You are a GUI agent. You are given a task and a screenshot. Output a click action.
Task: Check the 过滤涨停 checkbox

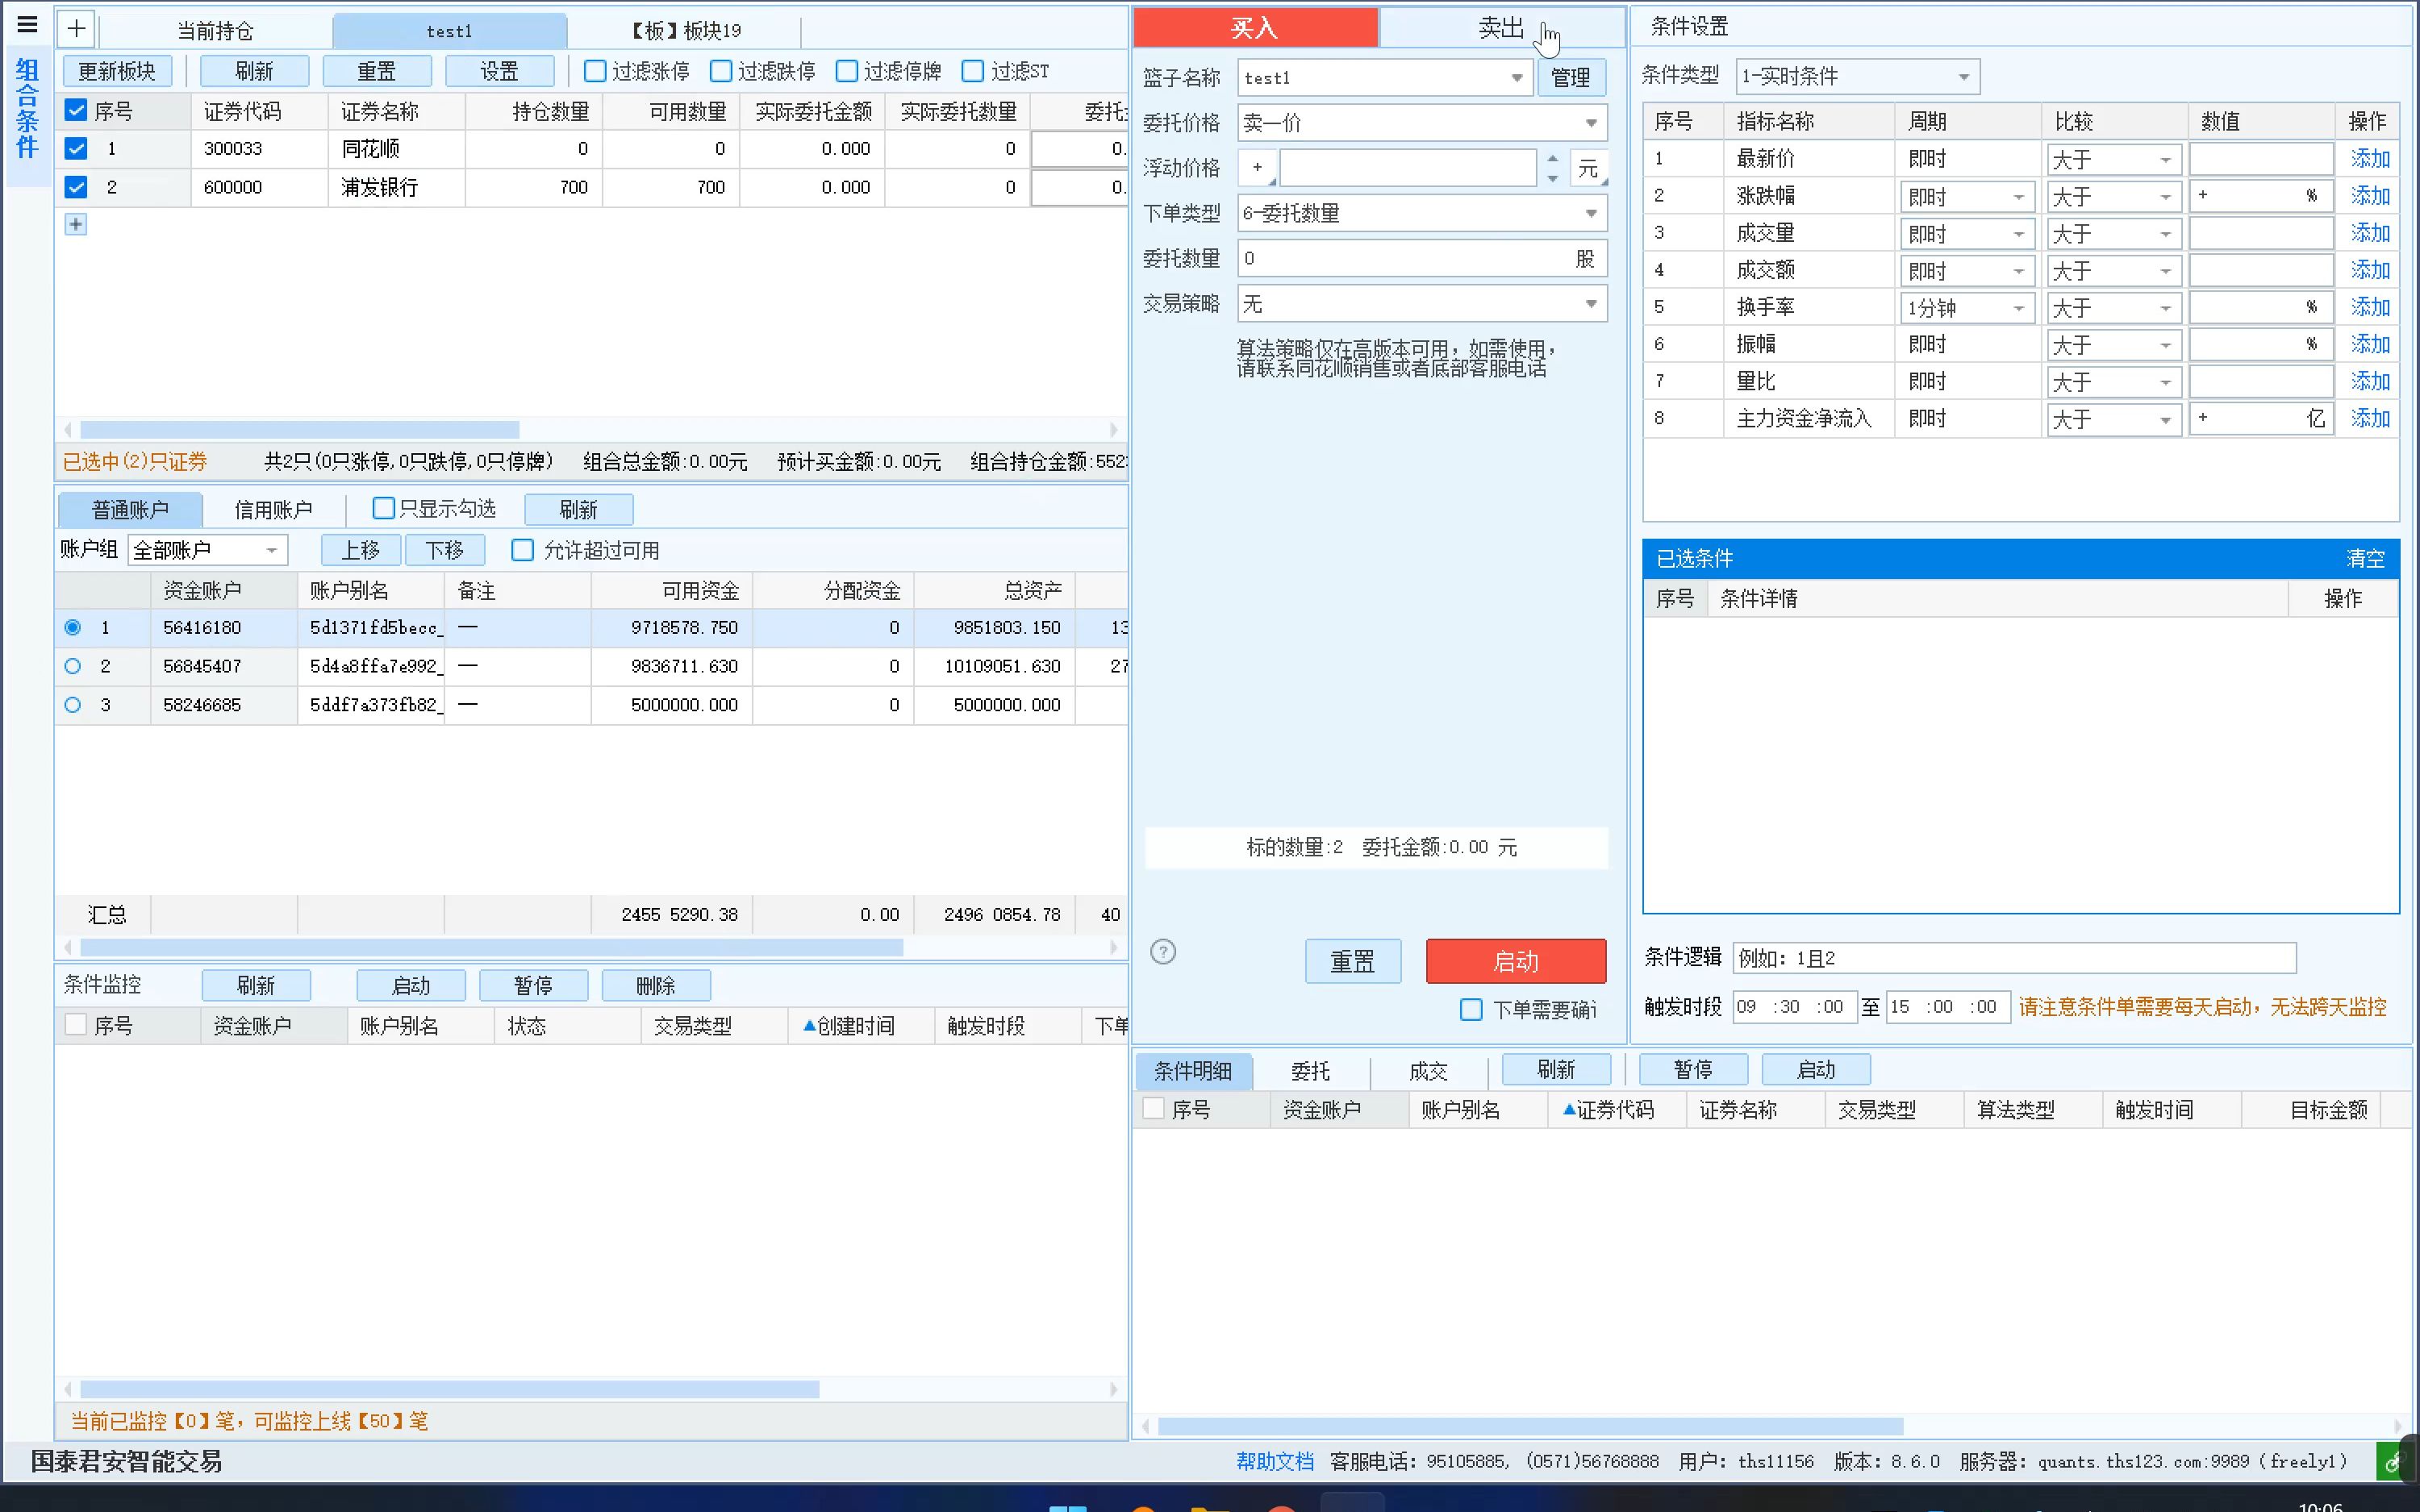pyautogui.click(x=595, y=71)
